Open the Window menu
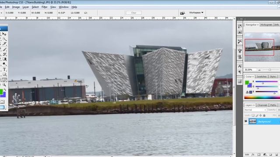This screenshot has height=157, width=280. click(x=63, y=7)
